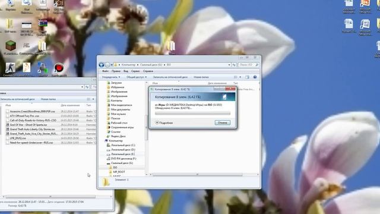Open the address bar history dropdown in ISO window
Image resolution: width=380 pixels, height=214 pixels.
tap(229, 65)
